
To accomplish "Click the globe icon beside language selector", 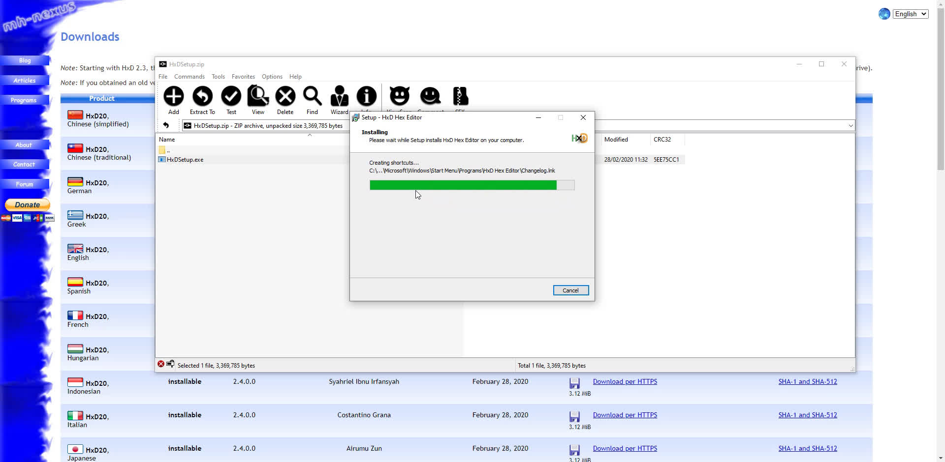I will click(x=884, y=14).
